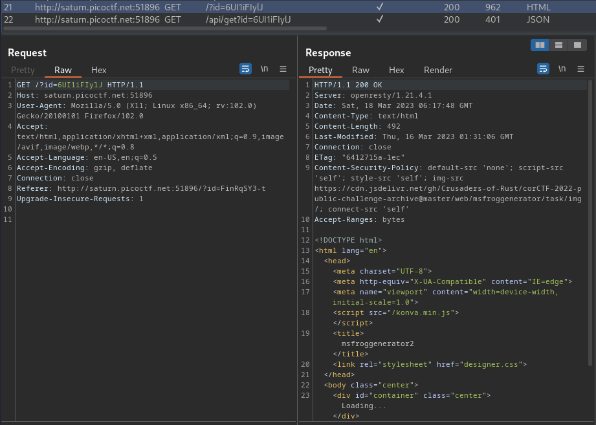Click the 200 status cell in row 22

(x=452, y=20)
